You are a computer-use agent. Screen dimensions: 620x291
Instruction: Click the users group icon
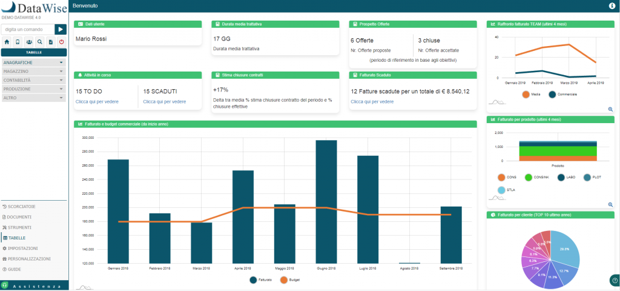pyautogui.click(x=29, y=42)
